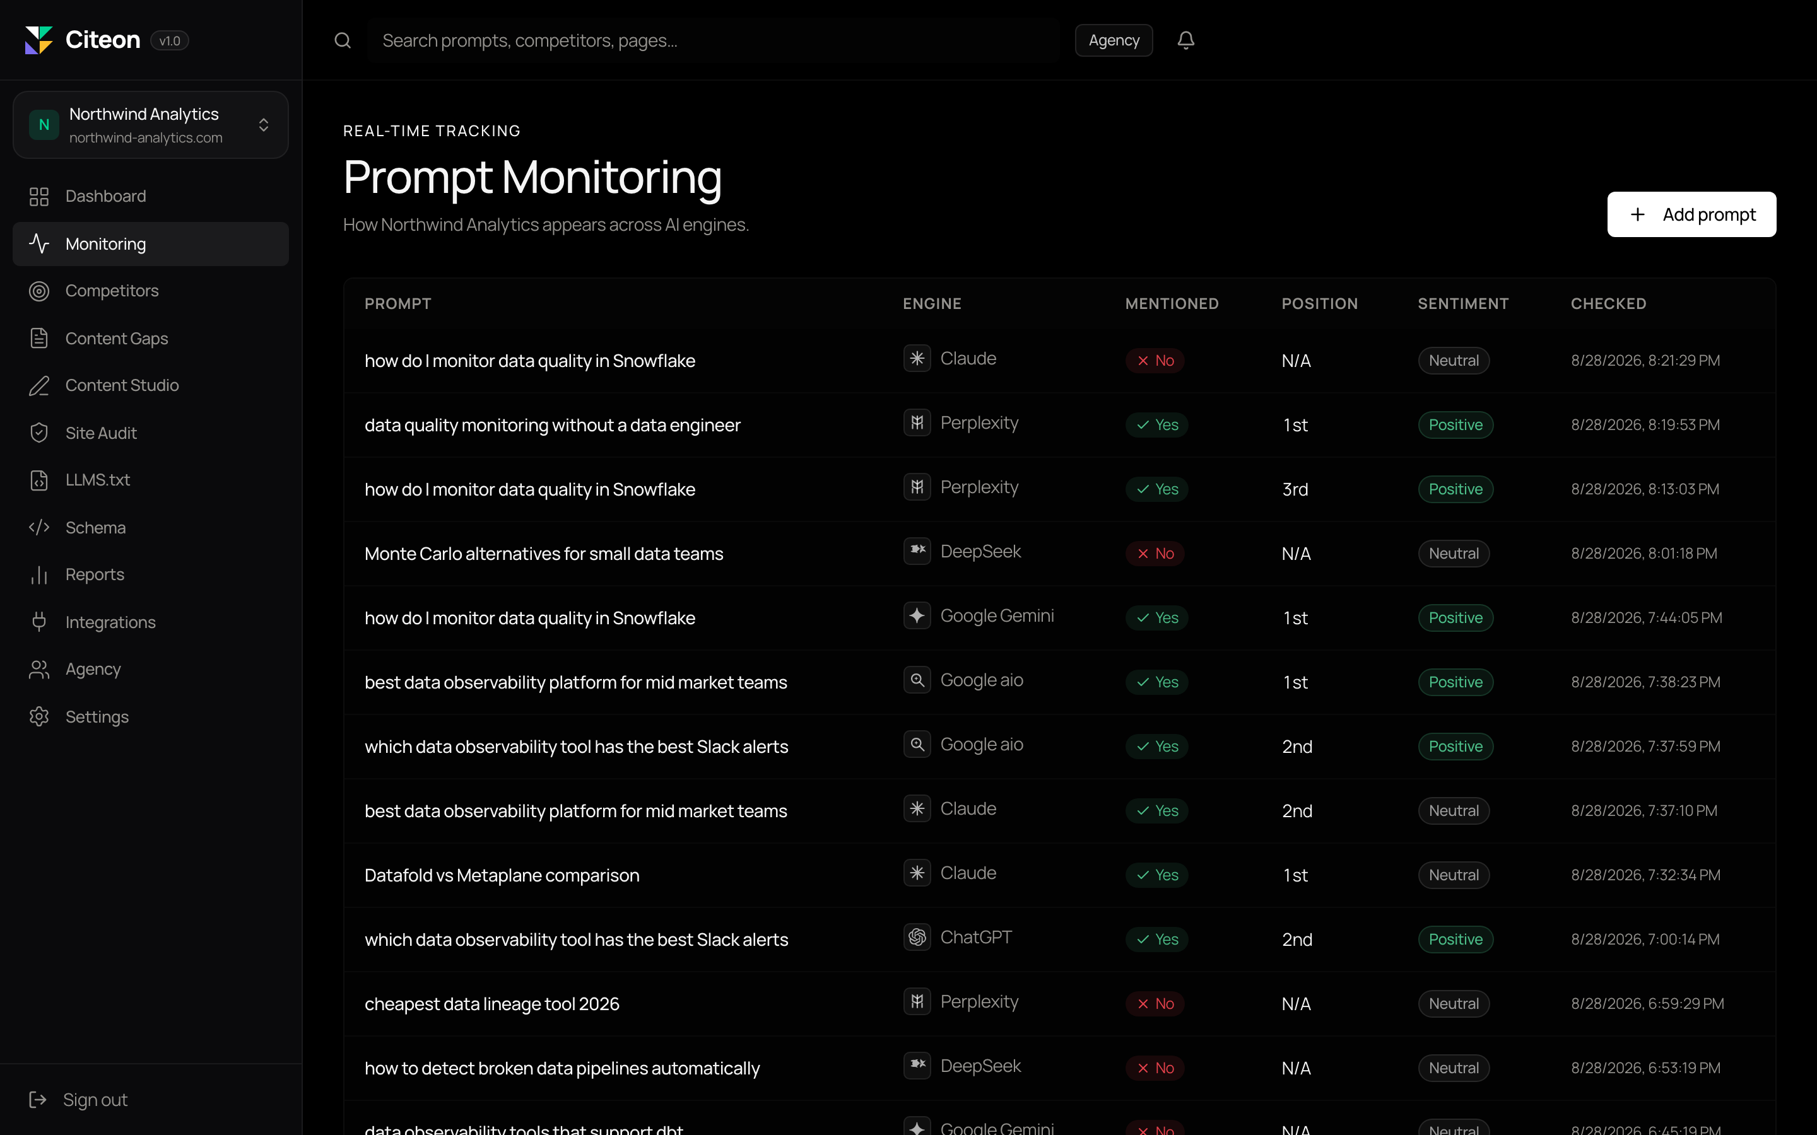Click the Add prompt button
This screenshot has height=1135, width=1817.
(1691, 214)
